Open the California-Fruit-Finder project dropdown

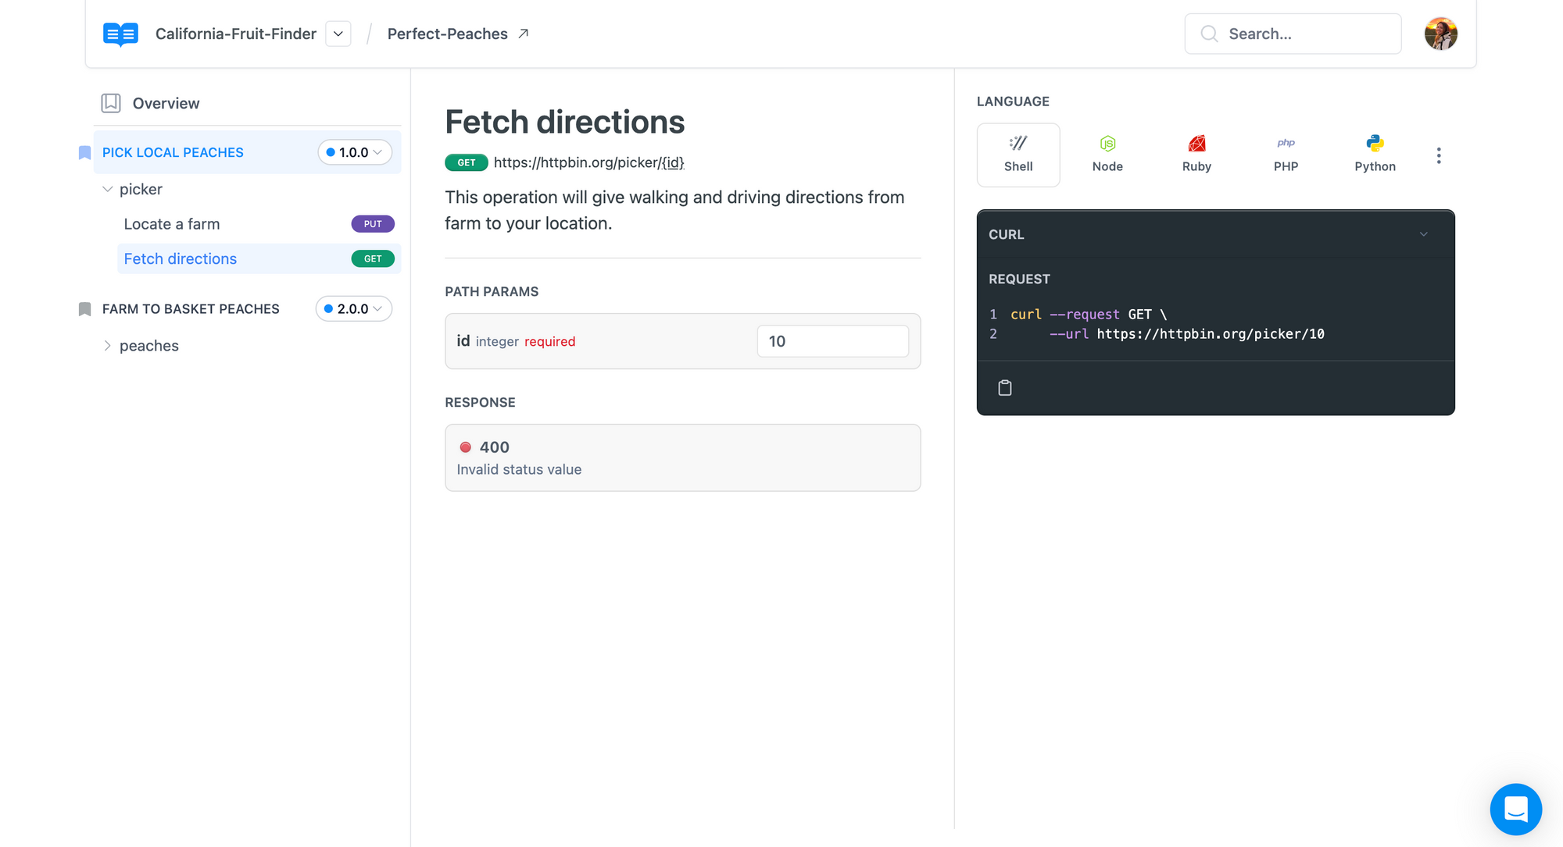[338, 34]
